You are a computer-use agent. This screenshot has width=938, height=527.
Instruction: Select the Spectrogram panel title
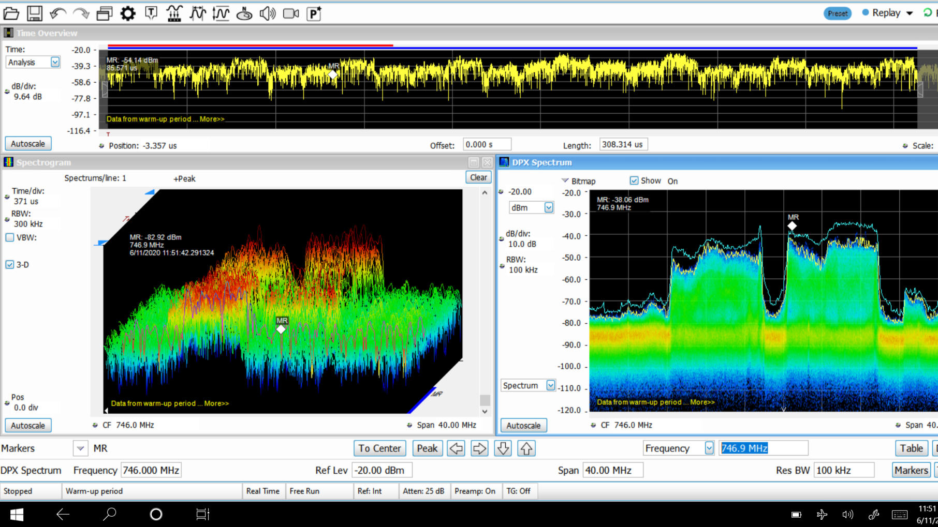click(x=43, y=162)
